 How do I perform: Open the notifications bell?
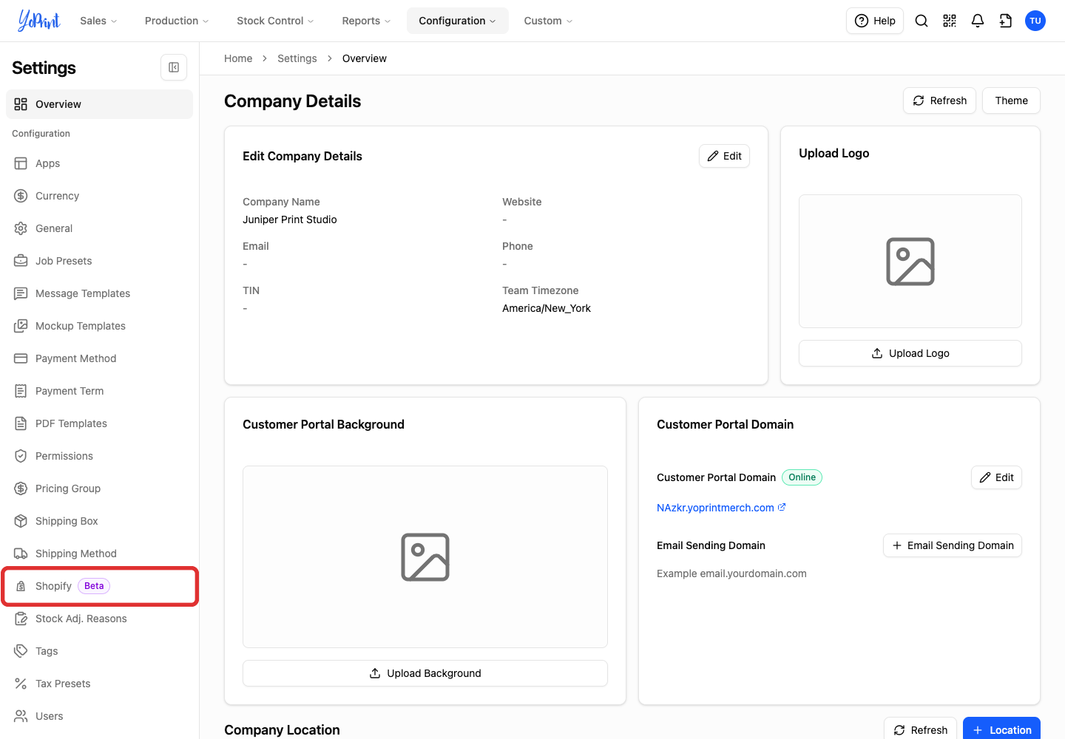coord(978,21)
